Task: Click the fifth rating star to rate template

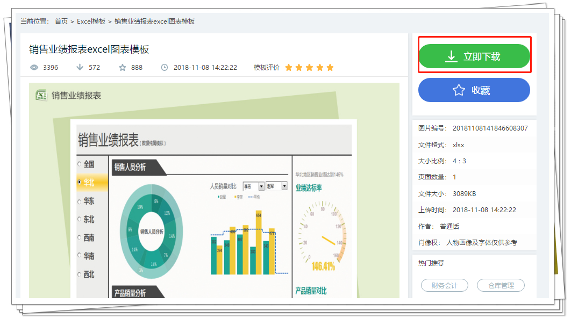Action: (329, 67)
